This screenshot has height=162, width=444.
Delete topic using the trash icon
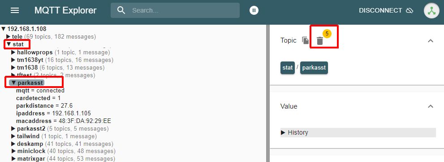point(320,41)
